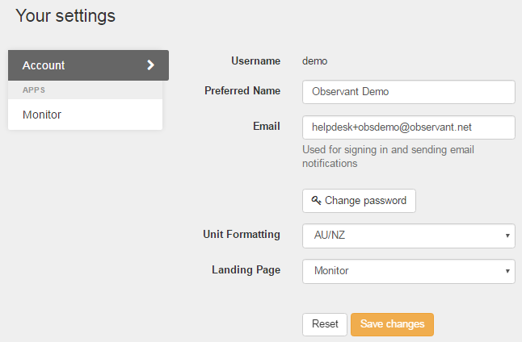Click the Email field label
Screen dimensions: 522x342
coord(267,127)
